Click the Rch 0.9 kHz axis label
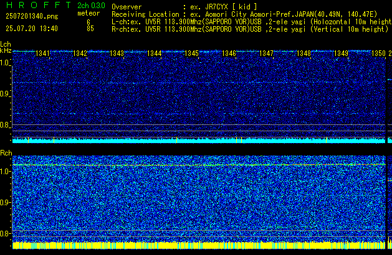Screen dimensions: 392x255 pyautogui.click(x=5, y=202)
